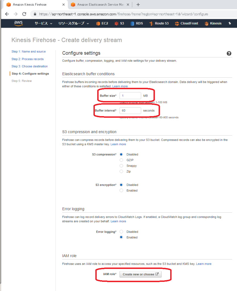Click the padlock icon in address bar

35,14
